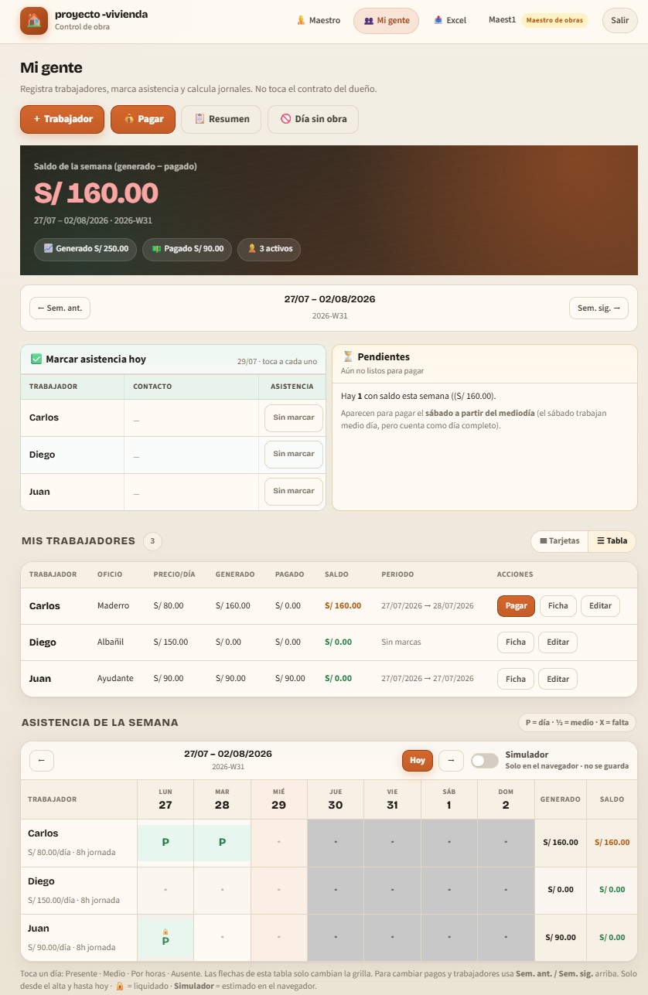This screenshot has height=995, width=648.
Task: Open the Resumen report
Action: pyautogui.click(x=221, y=119)
